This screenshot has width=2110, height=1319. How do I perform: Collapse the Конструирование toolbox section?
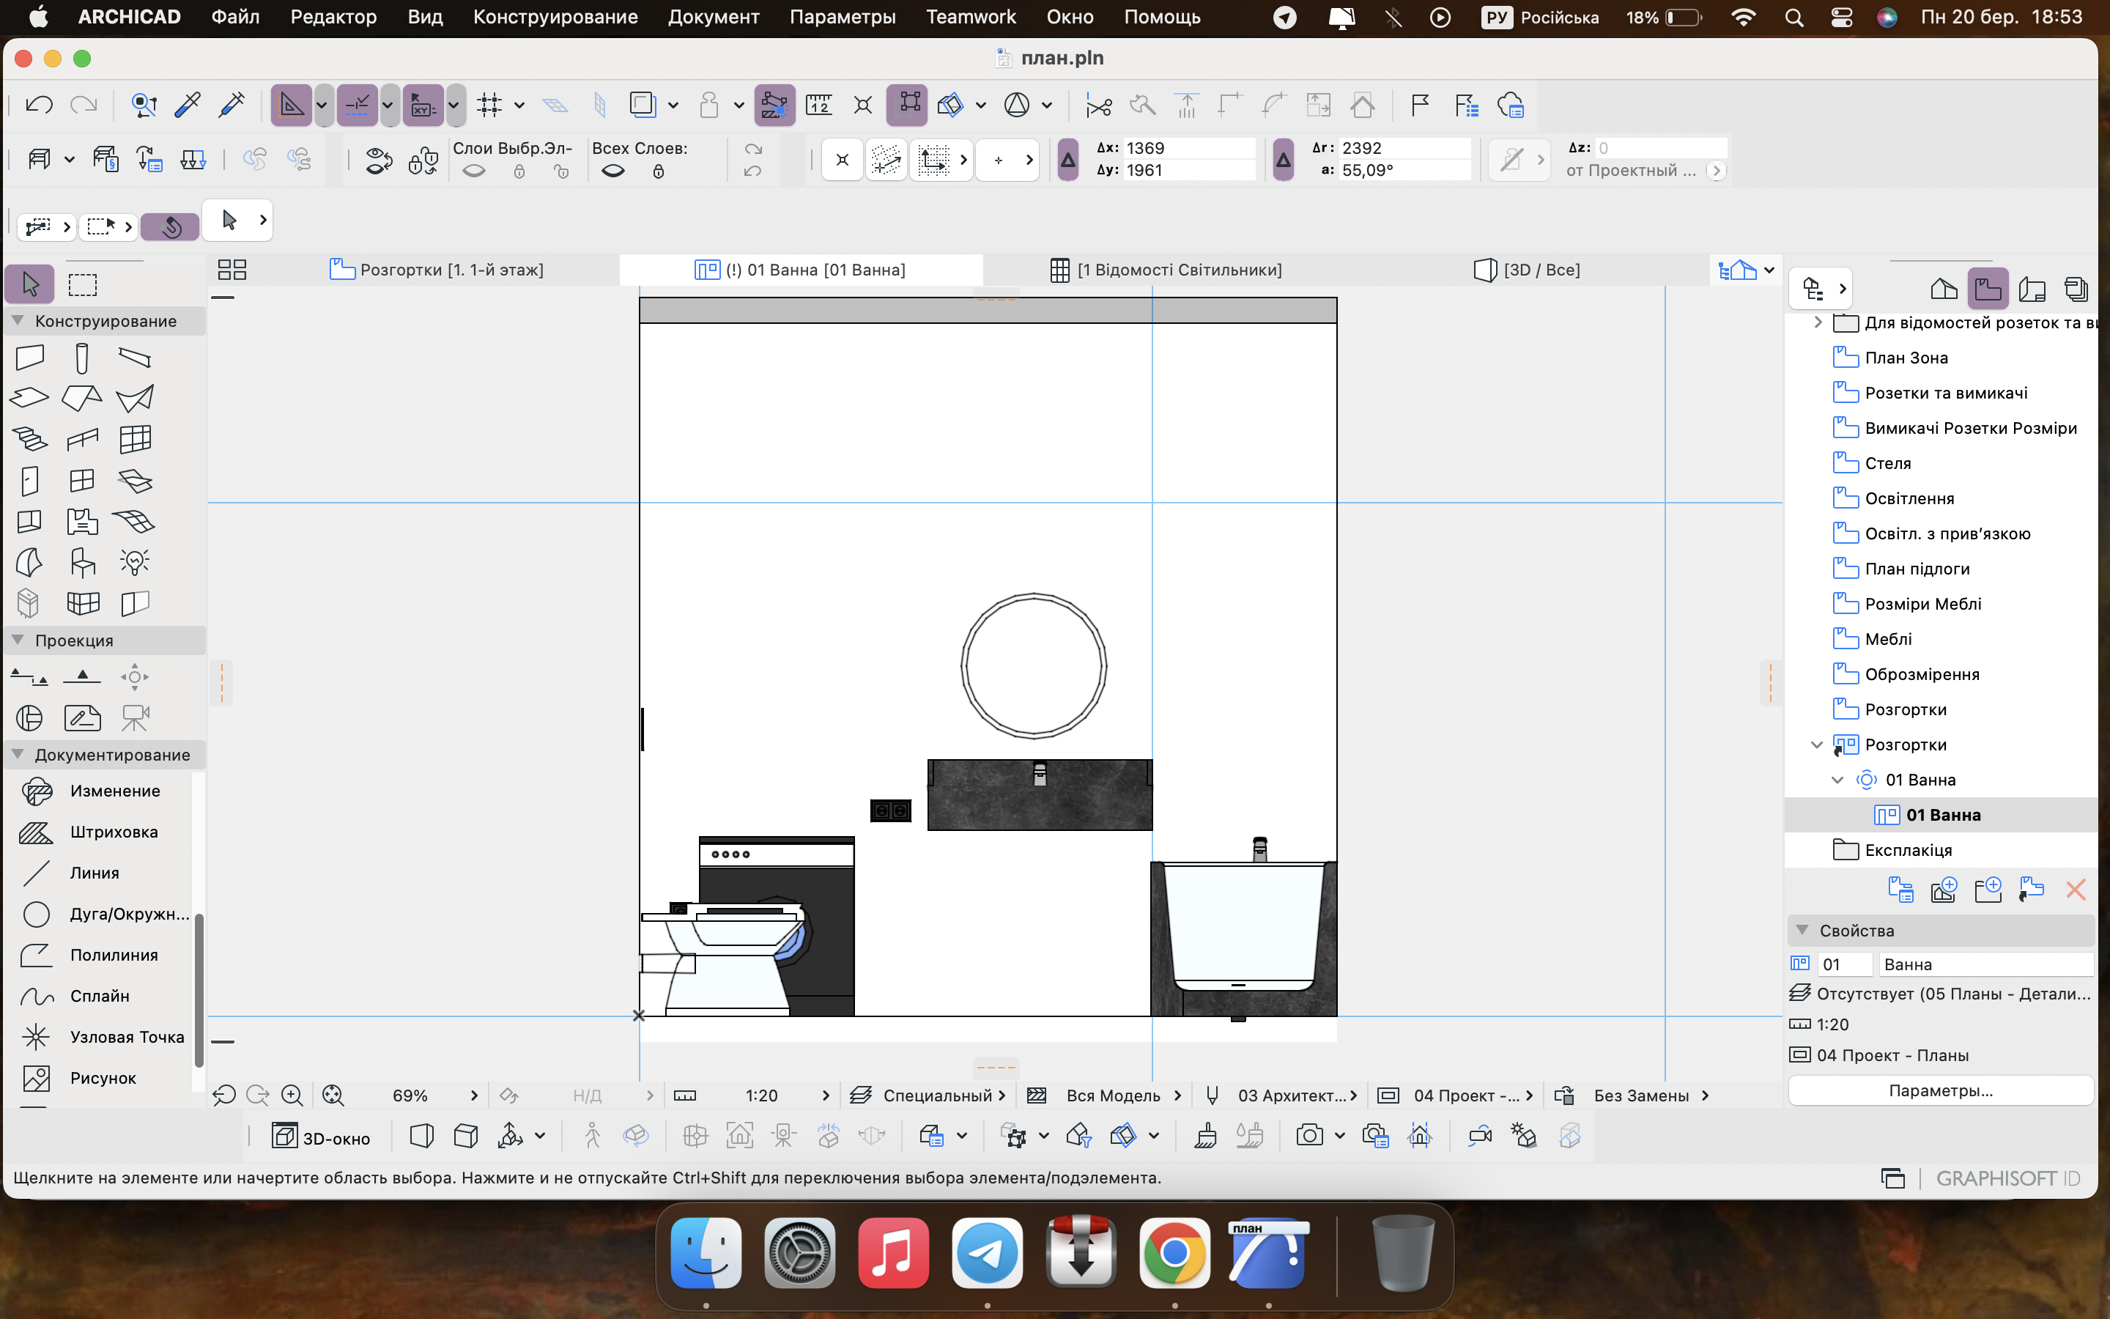click(x=18, y=321)
